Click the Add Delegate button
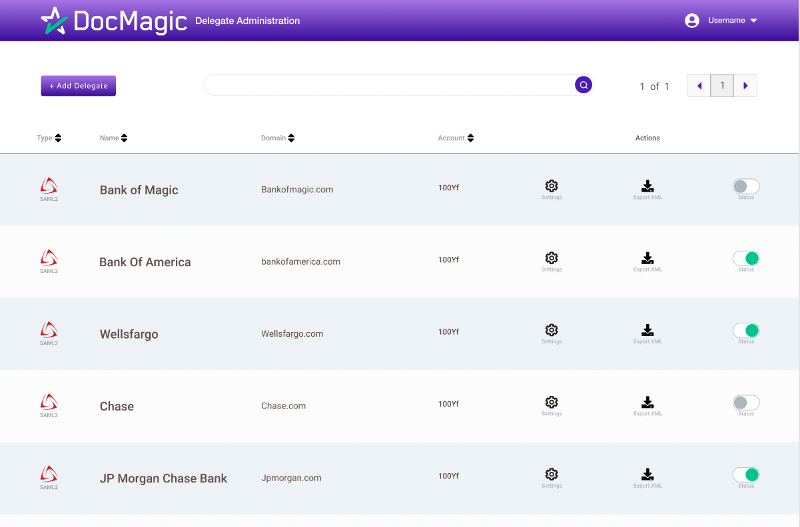800x527 pixels. [x=79, y=86]
